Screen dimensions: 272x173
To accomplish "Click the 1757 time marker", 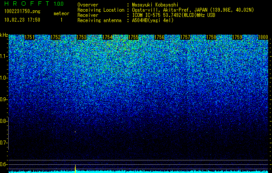I will [x=185, y=37].
